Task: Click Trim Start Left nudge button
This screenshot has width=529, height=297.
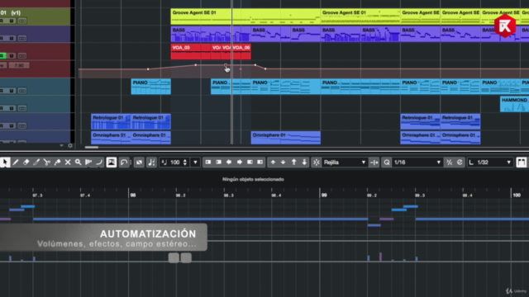Action: click(x=208, y=163)
